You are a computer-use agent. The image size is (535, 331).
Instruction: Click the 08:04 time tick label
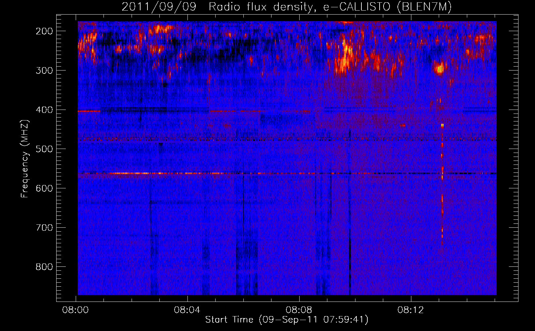(187, 310)
